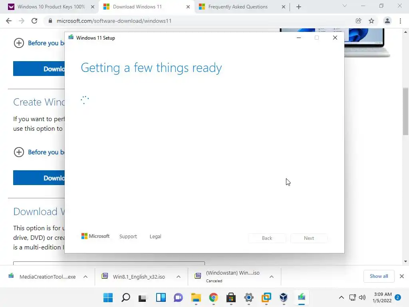The width and height of the screenshot is (409, 307).
Task: Minimize the Windows 11 Setup window
Action: [x=299, y=38]
